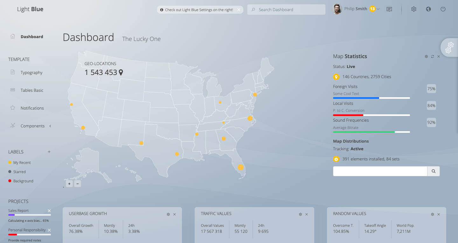Select the Background label
The image size is (458, 243).
(x=21, y=181)
